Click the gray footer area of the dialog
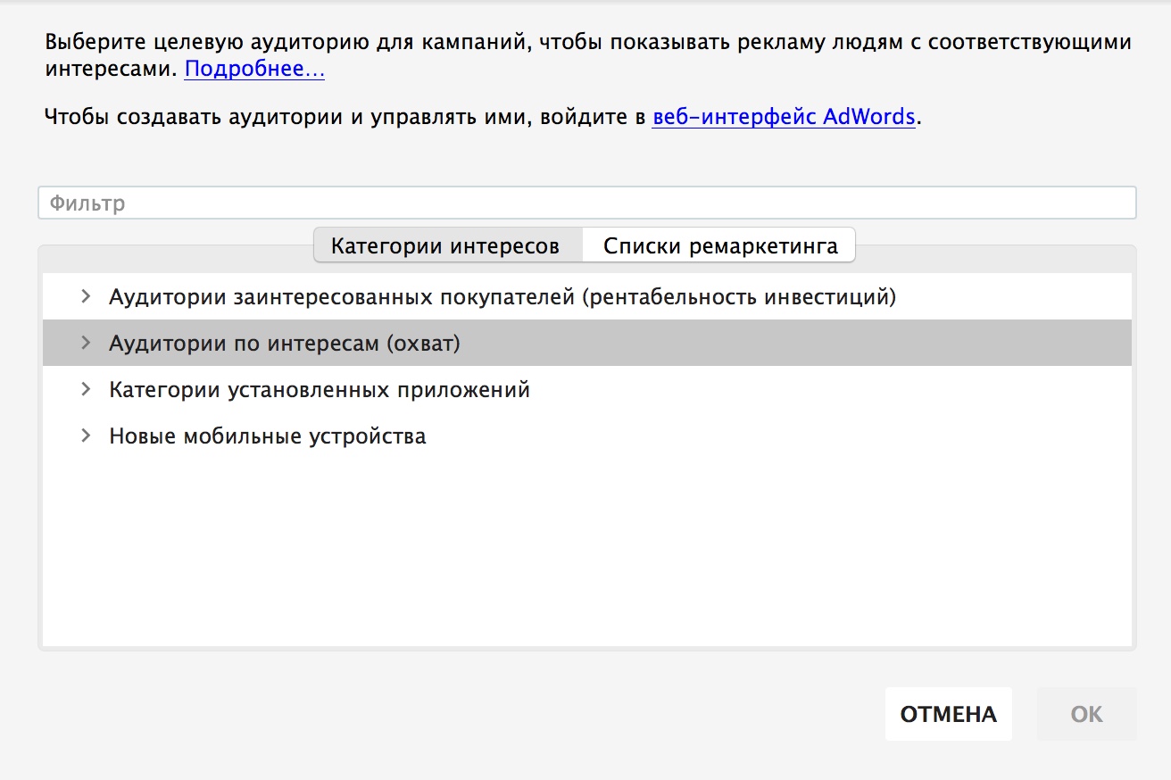The height and width of the screenshot is (780, 1171). [x=357, y=714]
